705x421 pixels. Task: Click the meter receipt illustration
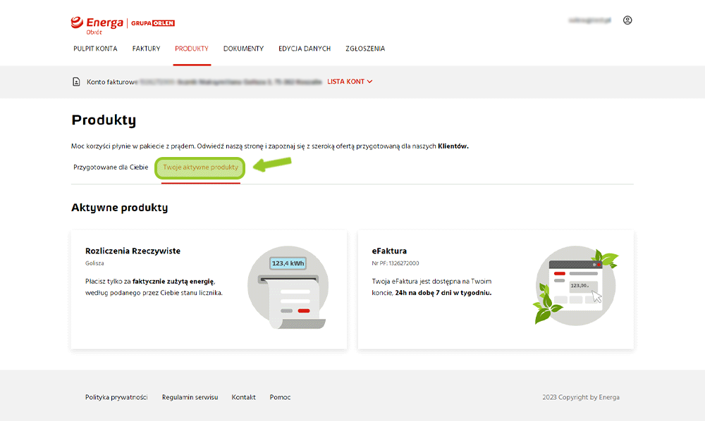click(288, 288)
